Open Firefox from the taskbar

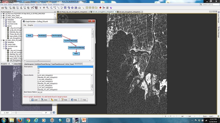[x=20, y=120]
